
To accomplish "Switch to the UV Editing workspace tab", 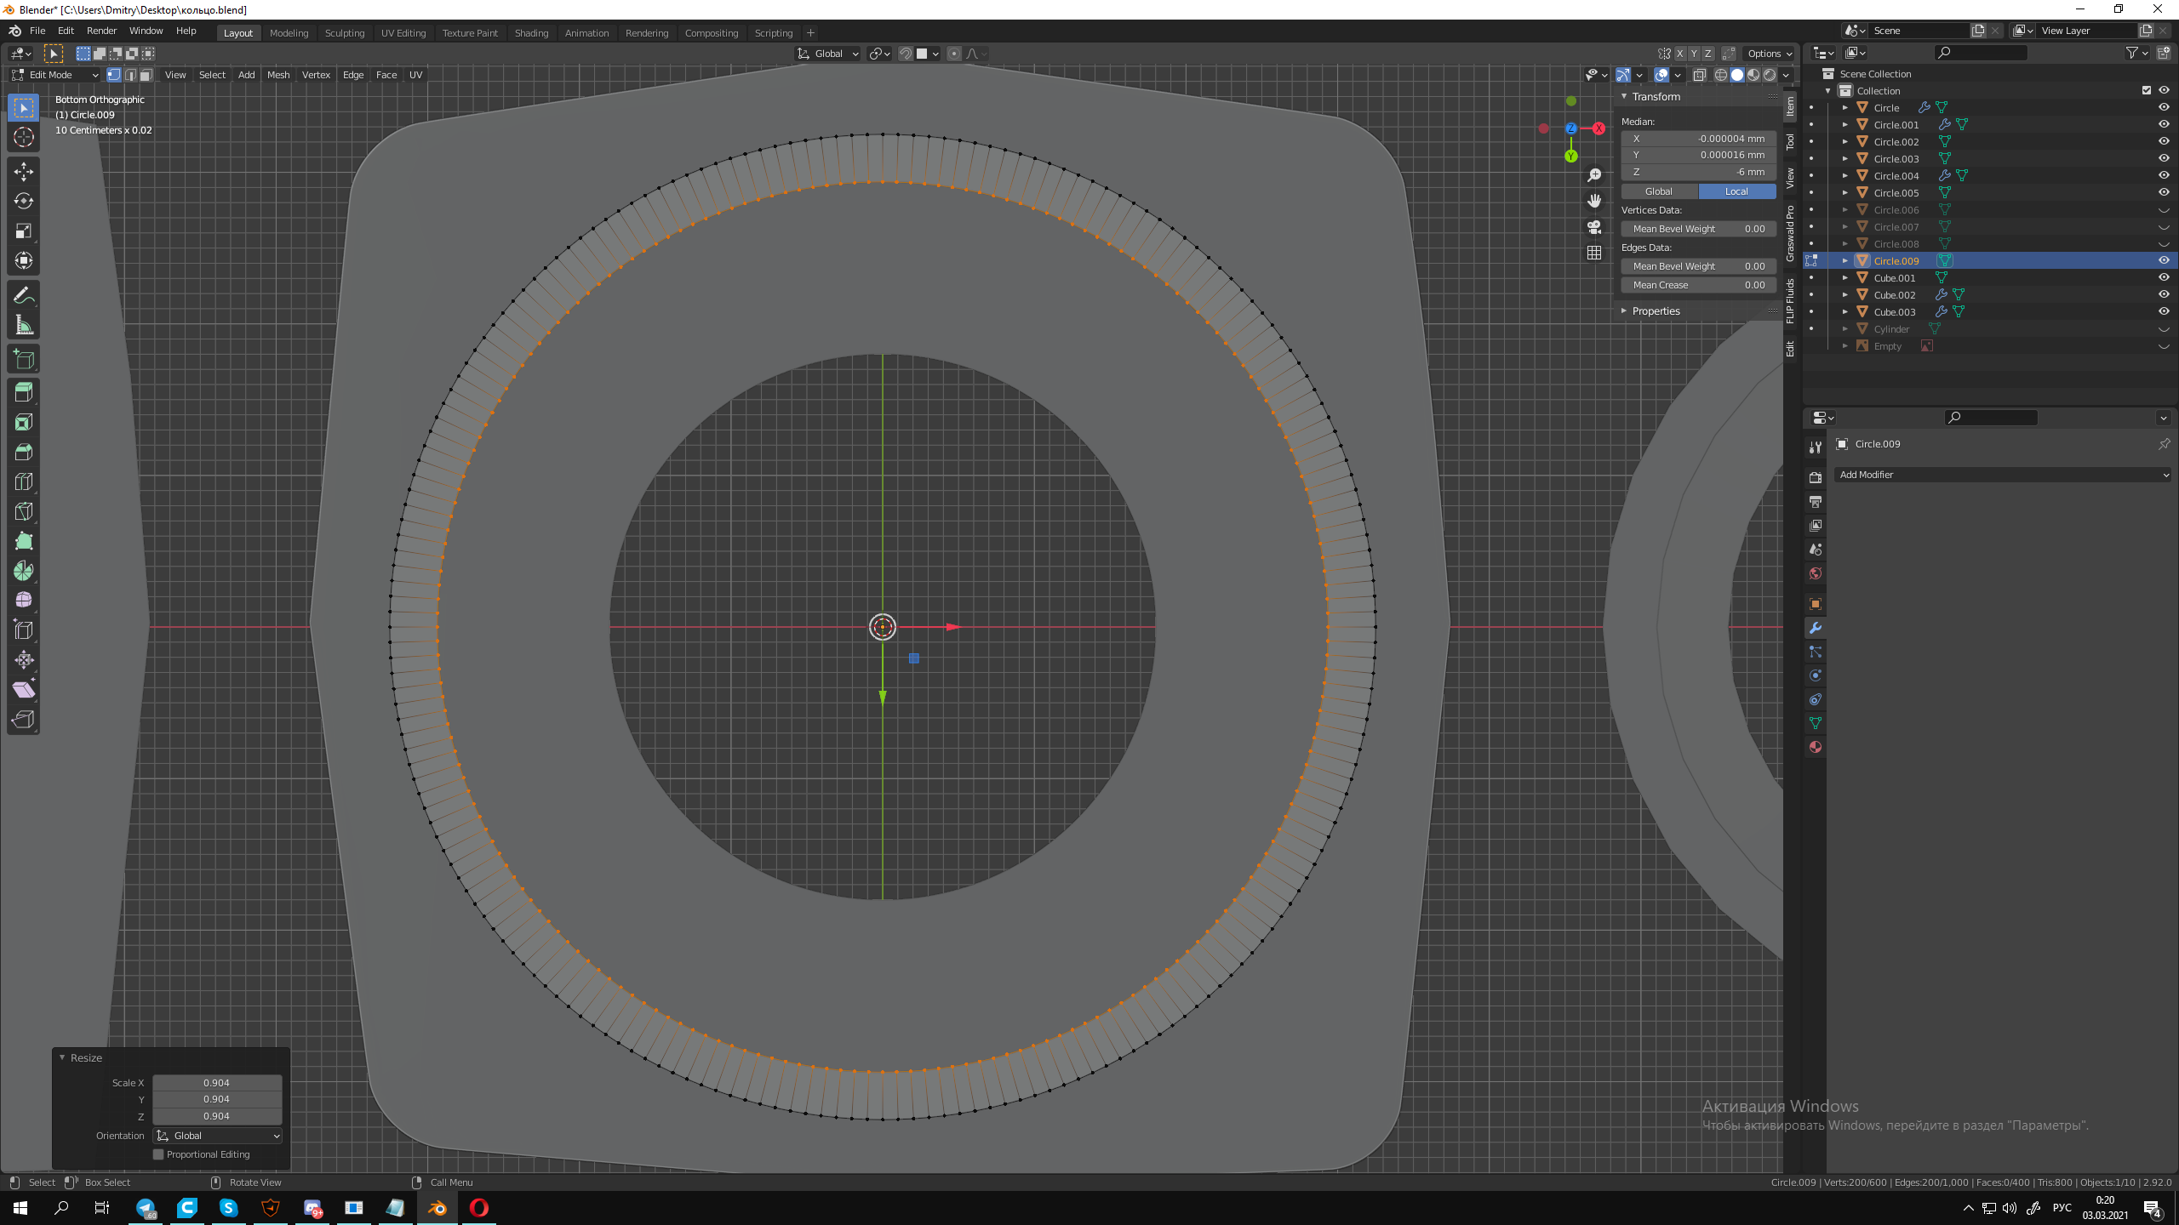I will click(403, 33).
